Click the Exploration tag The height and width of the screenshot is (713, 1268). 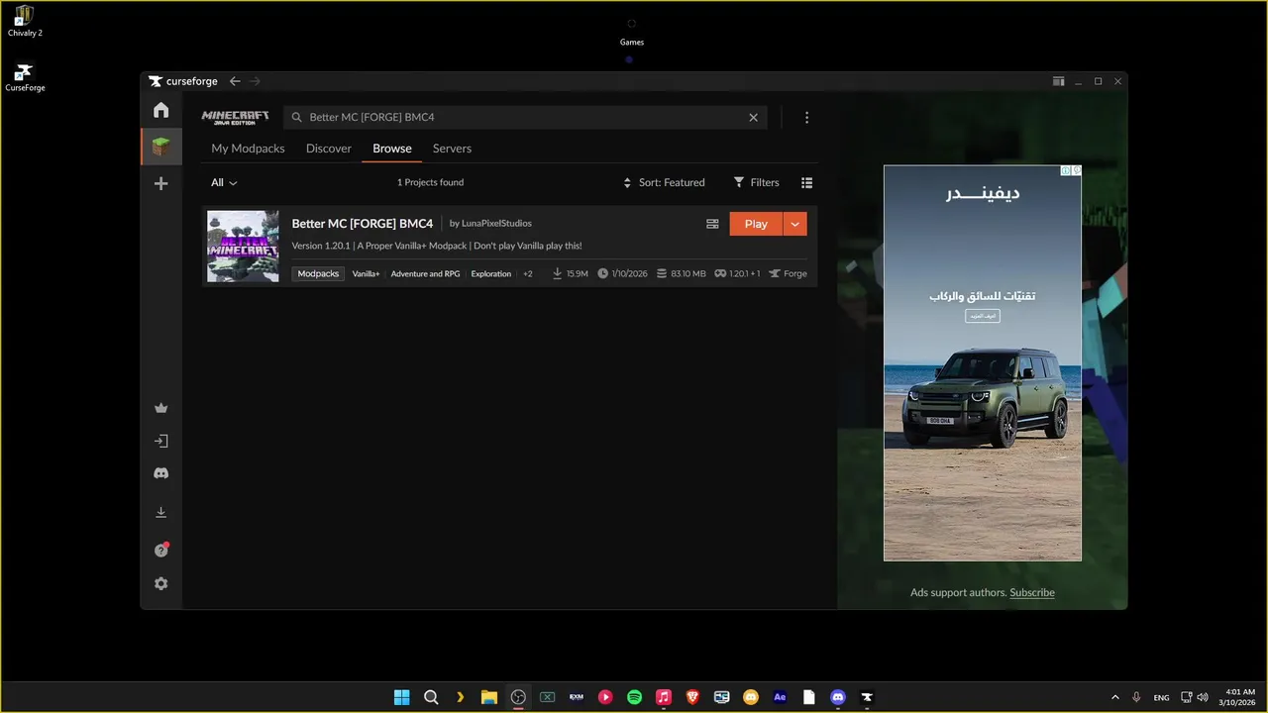(491, 273)
